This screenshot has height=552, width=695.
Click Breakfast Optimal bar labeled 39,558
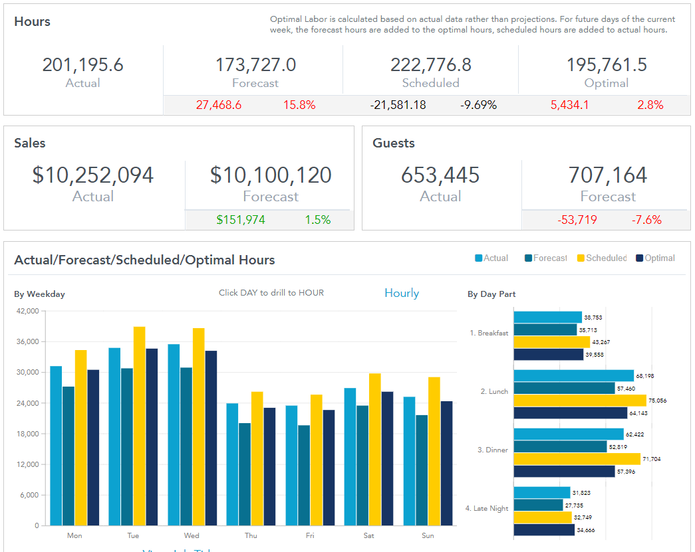[x=549, y=355]
